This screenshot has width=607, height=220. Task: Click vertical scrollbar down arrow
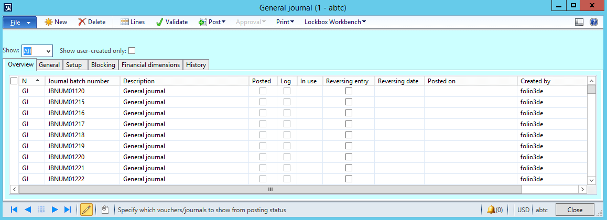[x=591, y=180]
